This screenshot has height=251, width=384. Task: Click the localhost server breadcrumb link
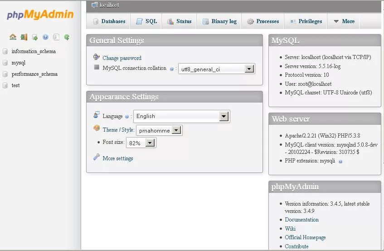point(109,5)
